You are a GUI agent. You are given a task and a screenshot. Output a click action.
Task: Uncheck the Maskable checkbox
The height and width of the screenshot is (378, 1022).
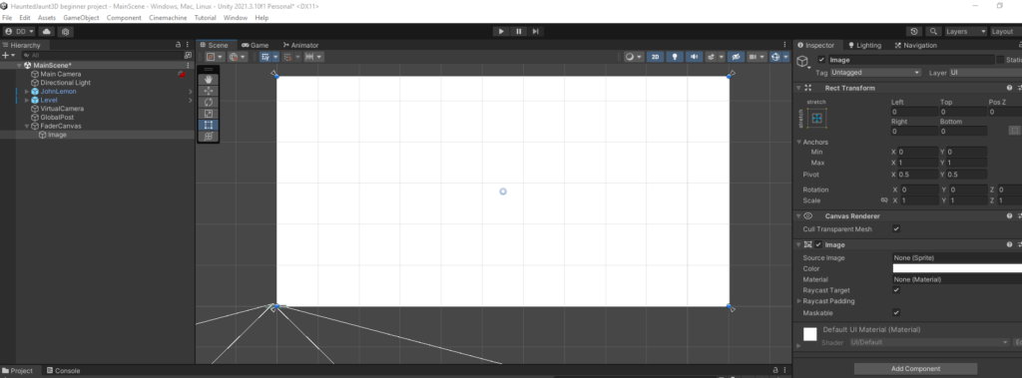896,313
